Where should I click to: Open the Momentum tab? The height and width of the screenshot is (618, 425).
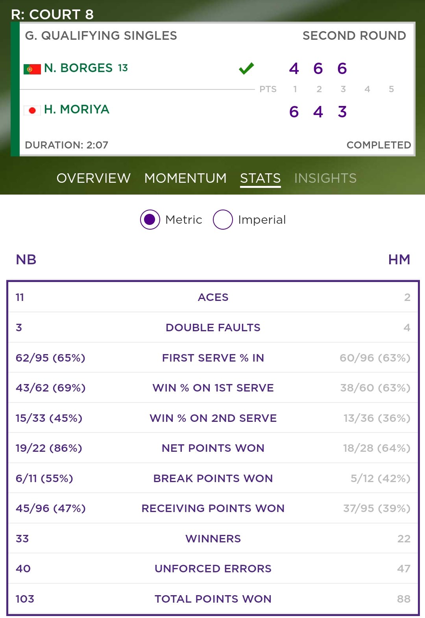click(x=185, y=178)
